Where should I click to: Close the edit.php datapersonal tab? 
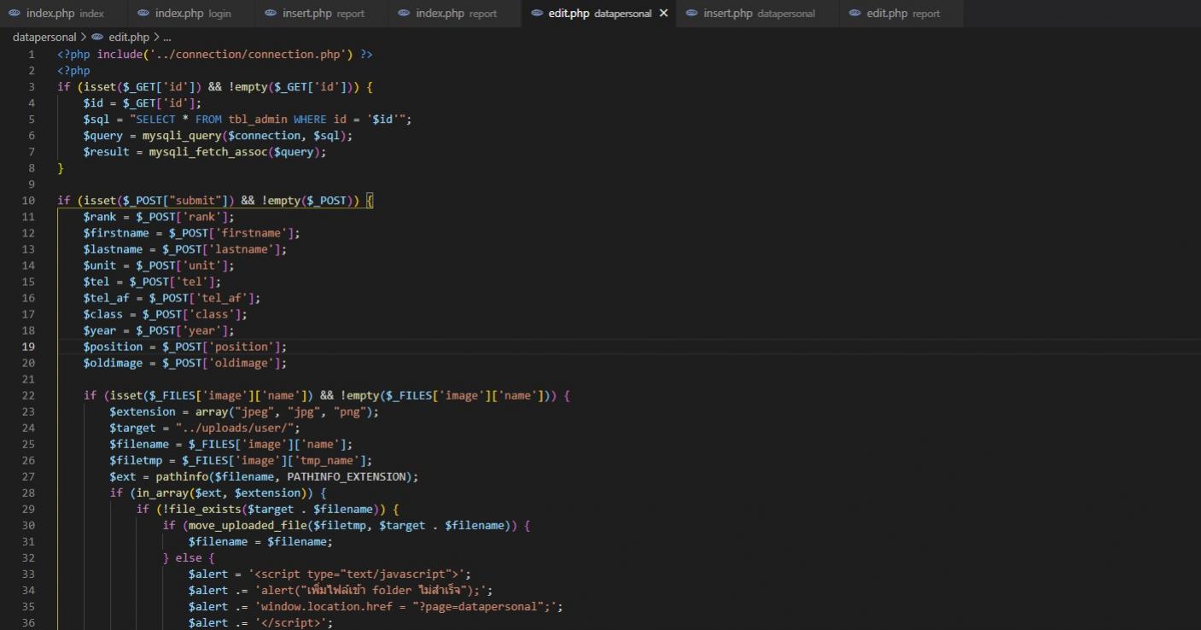pos(663,14)
